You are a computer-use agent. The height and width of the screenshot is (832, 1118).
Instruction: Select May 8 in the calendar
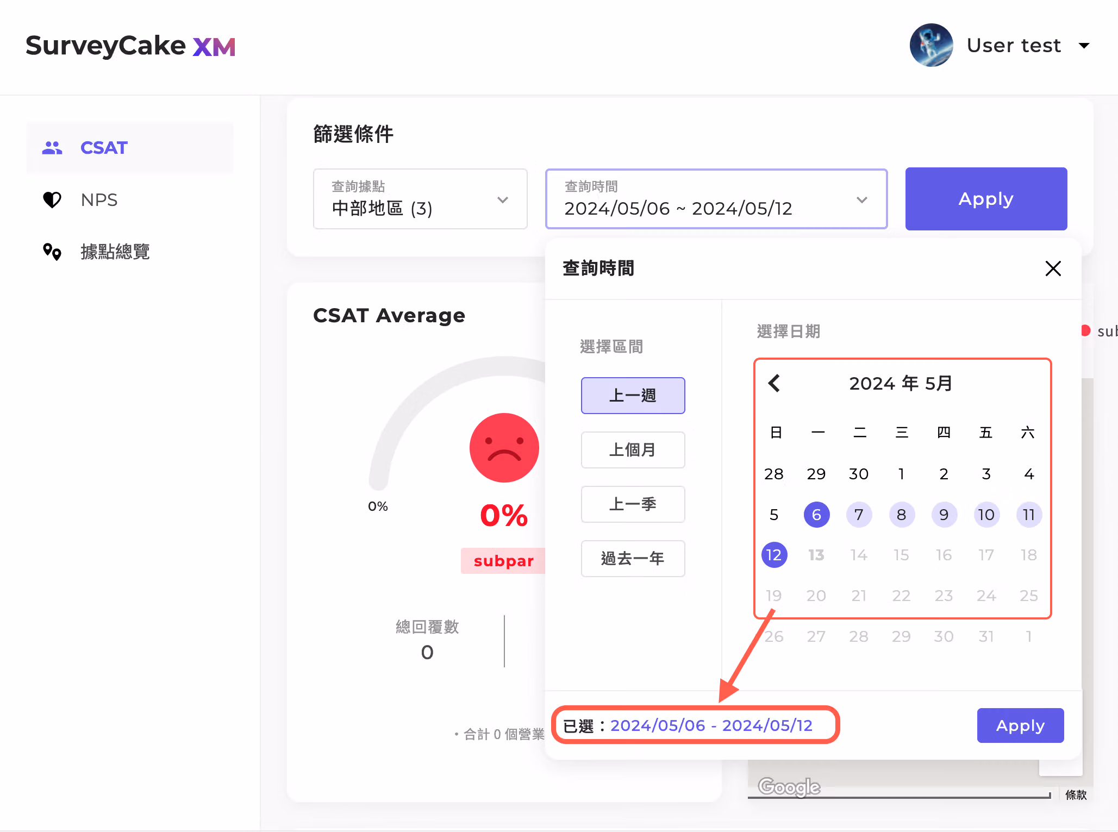tap(901, 515)
